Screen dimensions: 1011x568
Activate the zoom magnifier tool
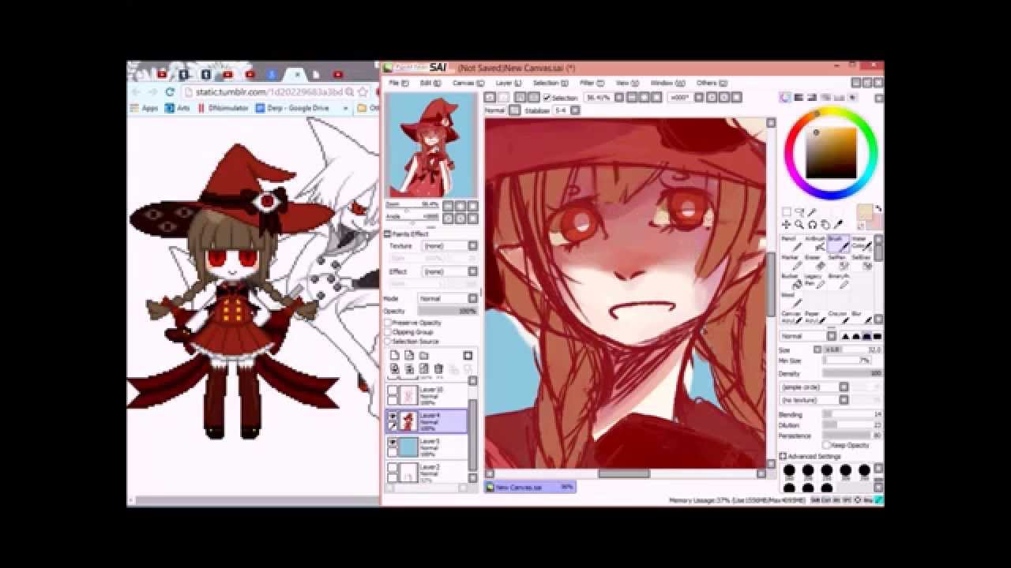point(800,225)
